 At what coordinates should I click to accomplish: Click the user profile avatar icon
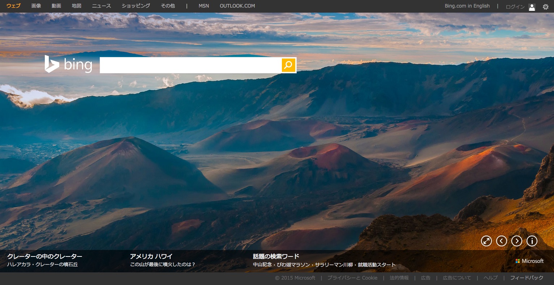(x=532, y=7)
